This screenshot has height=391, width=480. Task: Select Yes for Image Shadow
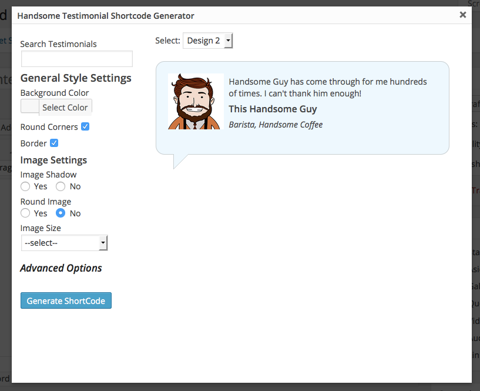coord(25,186)
